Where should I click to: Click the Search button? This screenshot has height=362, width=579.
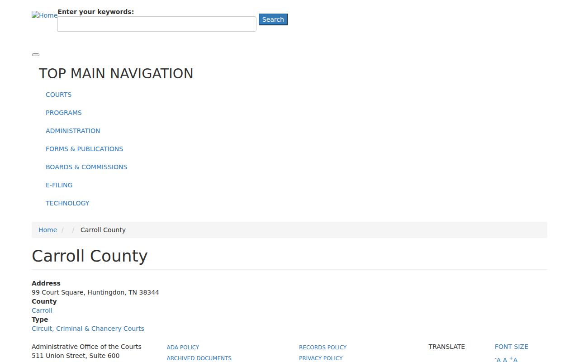[273, 19]
